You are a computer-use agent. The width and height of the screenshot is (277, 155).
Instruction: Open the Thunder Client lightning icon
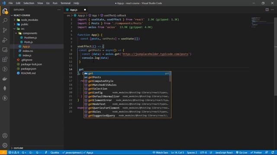click(5, 98)
